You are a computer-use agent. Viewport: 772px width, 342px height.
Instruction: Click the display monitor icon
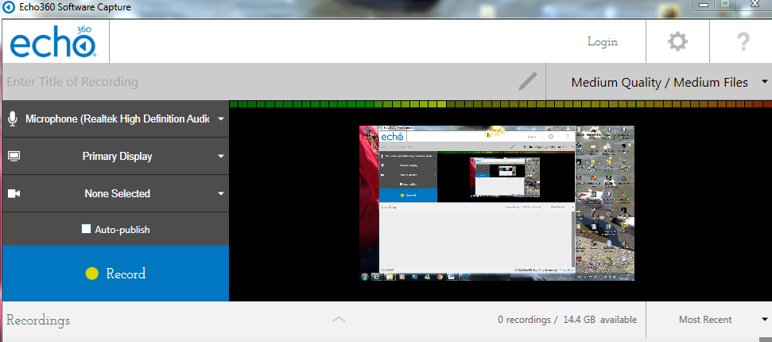pos(14,156)
